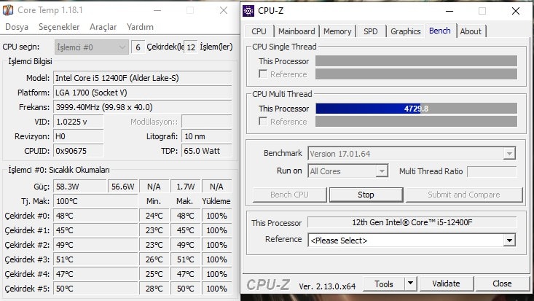Click the VID value 1.0225 v

click(79, 122)
